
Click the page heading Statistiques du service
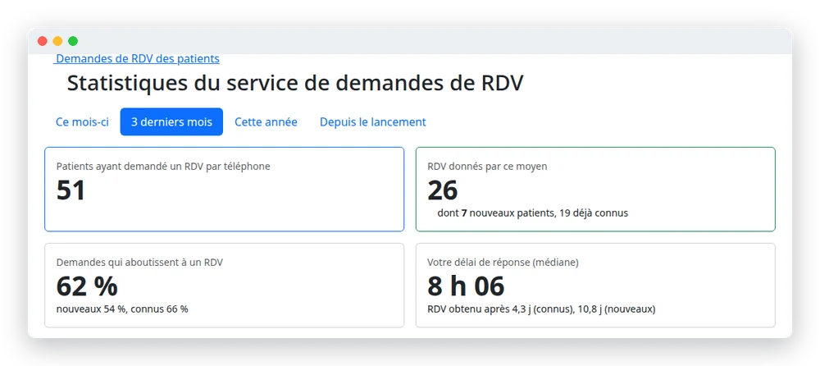tap(295, 84)
